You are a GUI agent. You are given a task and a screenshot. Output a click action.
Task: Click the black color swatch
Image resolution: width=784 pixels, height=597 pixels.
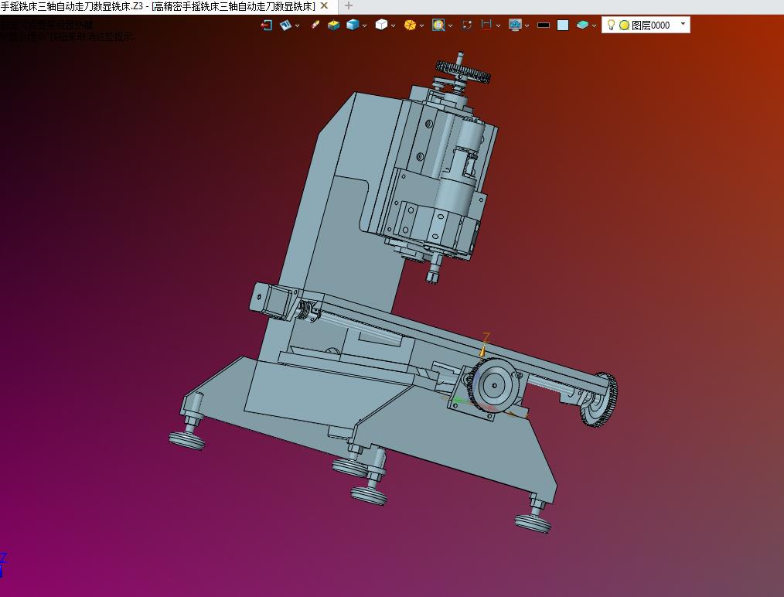pyautogui.click(x=544, y=25)
